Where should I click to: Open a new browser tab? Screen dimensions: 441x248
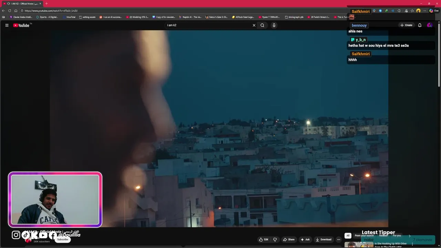point(47,3)
